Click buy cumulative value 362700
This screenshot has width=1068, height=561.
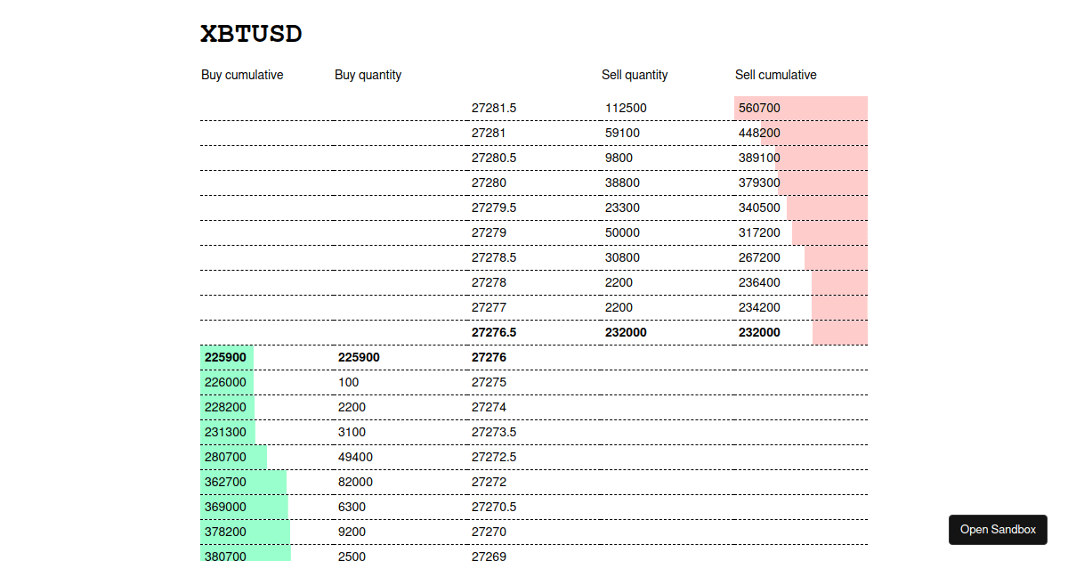coord(225,482)
